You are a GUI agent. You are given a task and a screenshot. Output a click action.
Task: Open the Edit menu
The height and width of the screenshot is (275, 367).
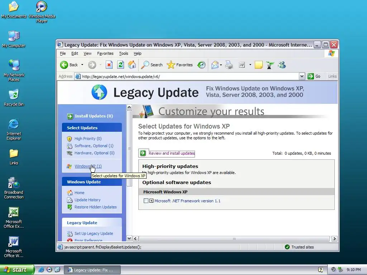coord(75,53)
